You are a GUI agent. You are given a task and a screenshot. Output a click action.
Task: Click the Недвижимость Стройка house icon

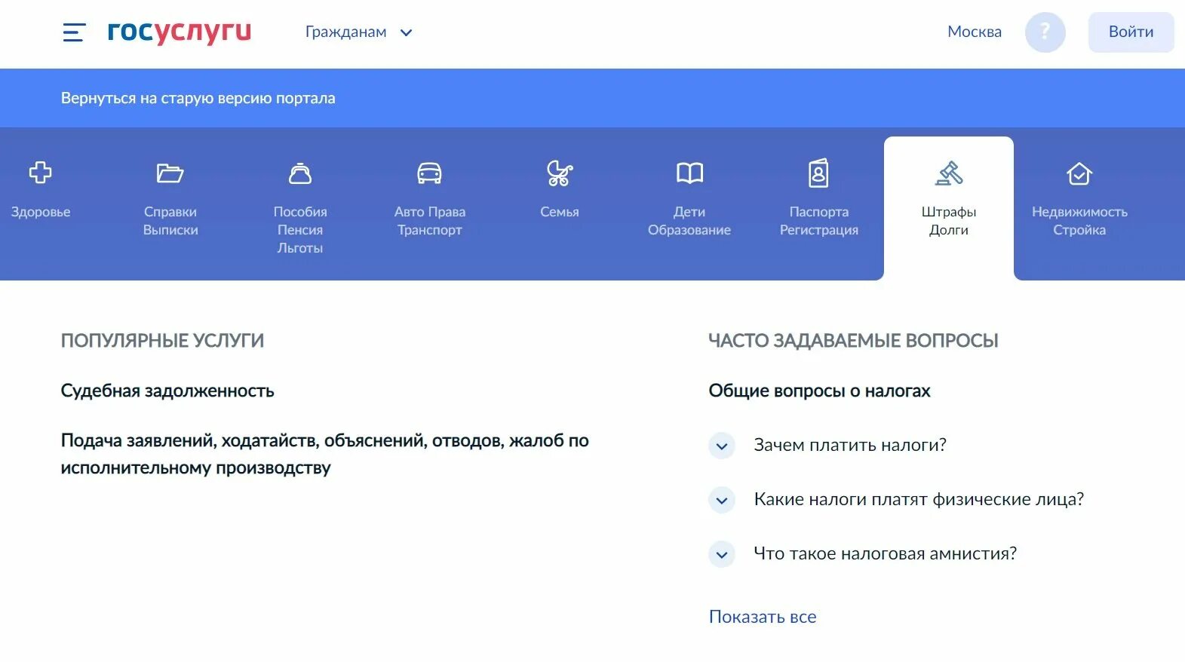[x=1079, y=173]
